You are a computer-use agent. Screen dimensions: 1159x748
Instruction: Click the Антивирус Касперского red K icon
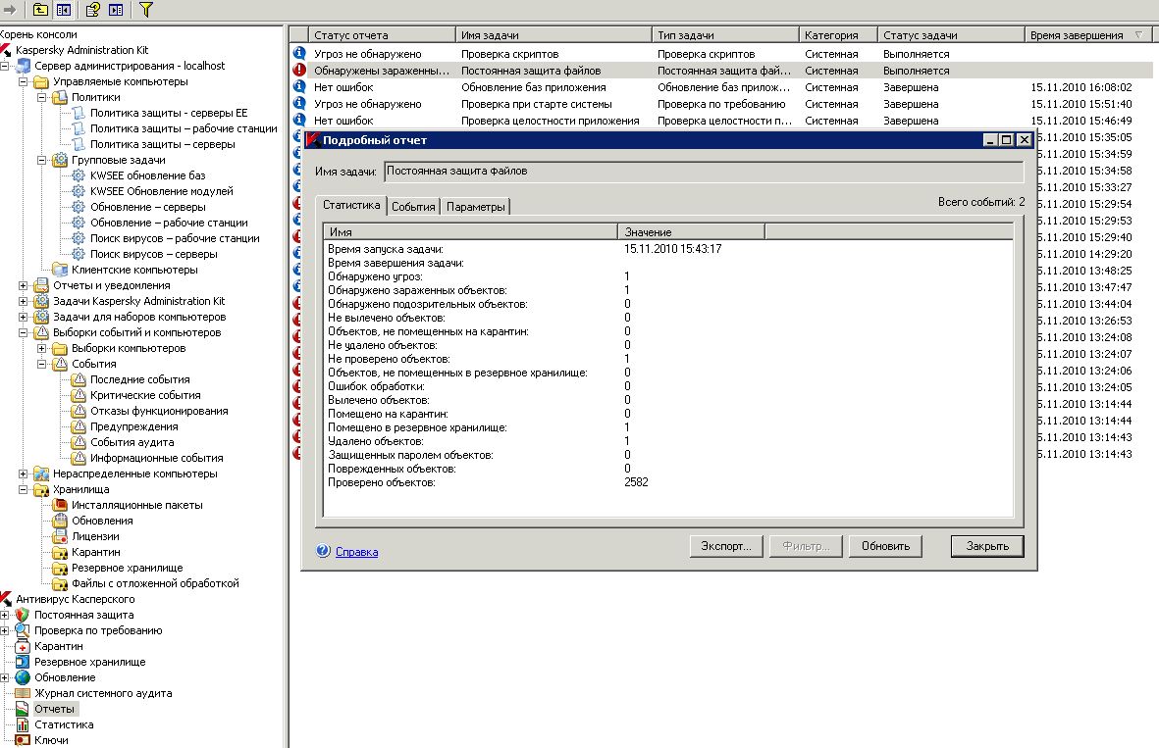pyautogui.click(x=6, y=599)
